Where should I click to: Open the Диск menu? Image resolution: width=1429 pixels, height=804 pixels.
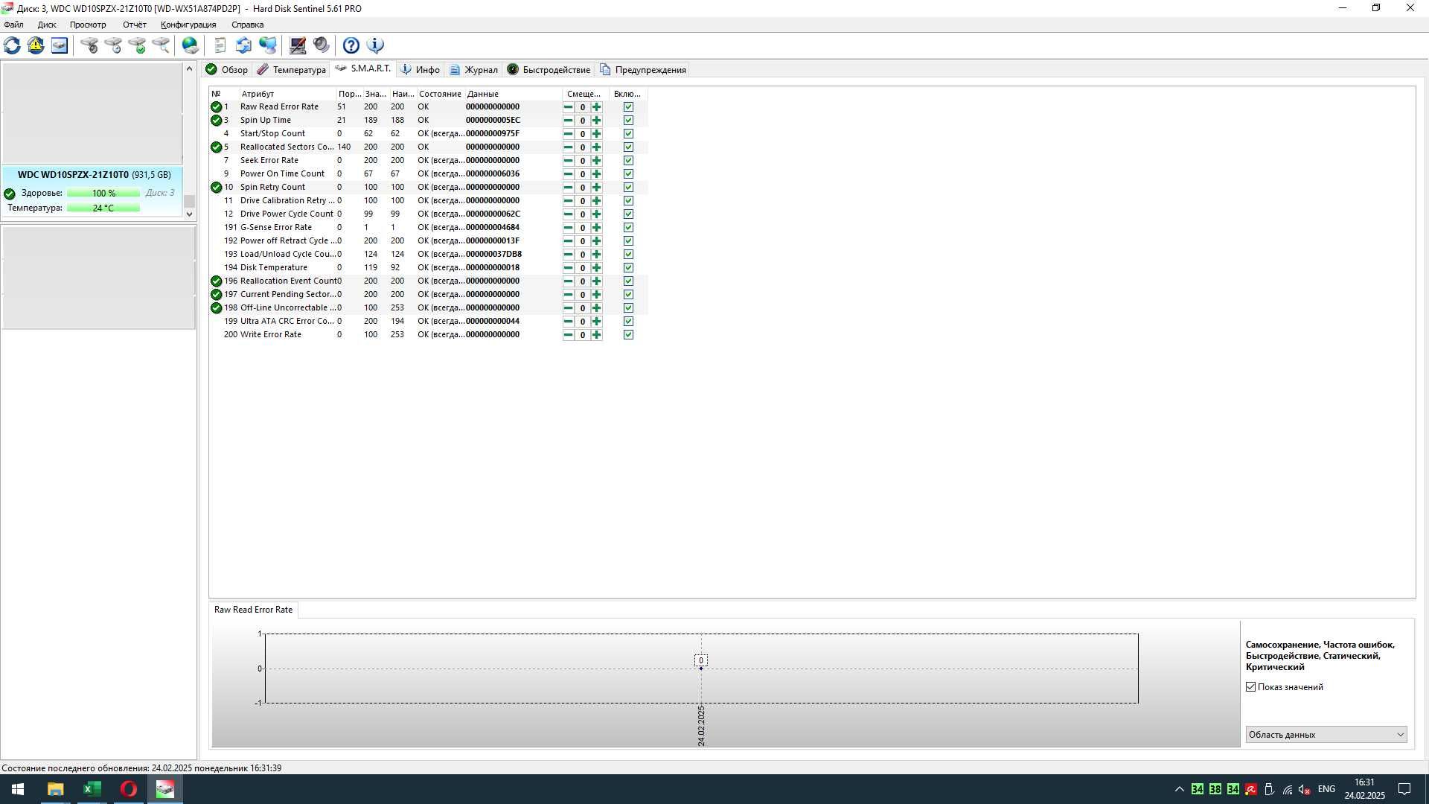[x=47, y=25]
